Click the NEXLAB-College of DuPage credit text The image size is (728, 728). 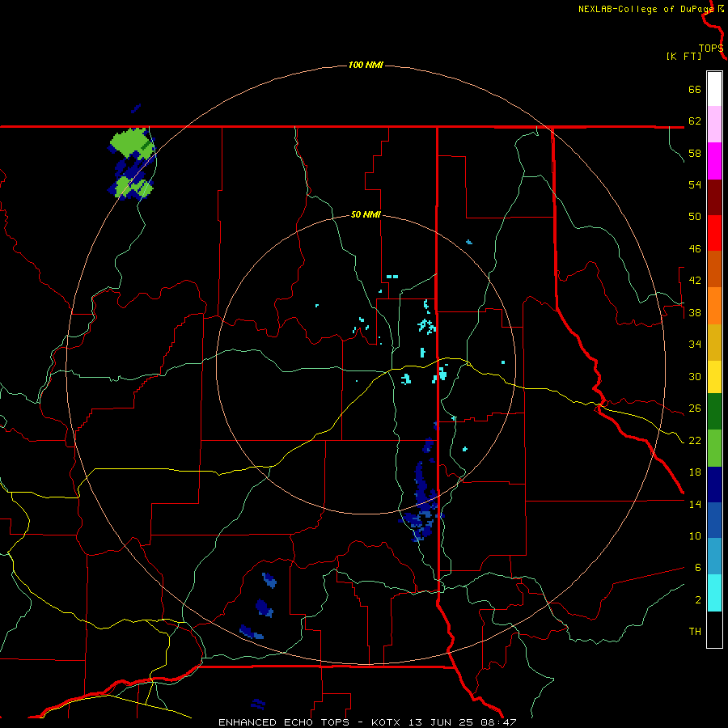[645, 9]
